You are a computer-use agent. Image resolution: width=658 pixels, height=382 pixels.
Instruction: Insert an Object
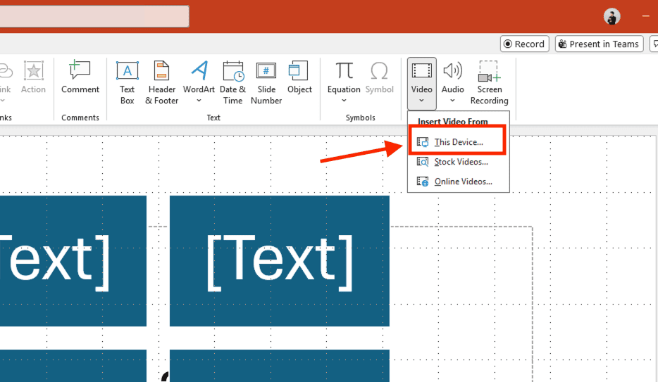click(x=299, y=78)
